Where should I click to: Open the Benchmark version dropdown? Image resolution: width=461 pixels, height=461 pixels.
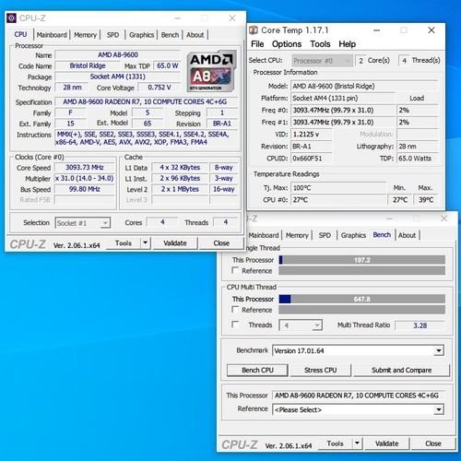pyautogui.click(x=439, y=350)
